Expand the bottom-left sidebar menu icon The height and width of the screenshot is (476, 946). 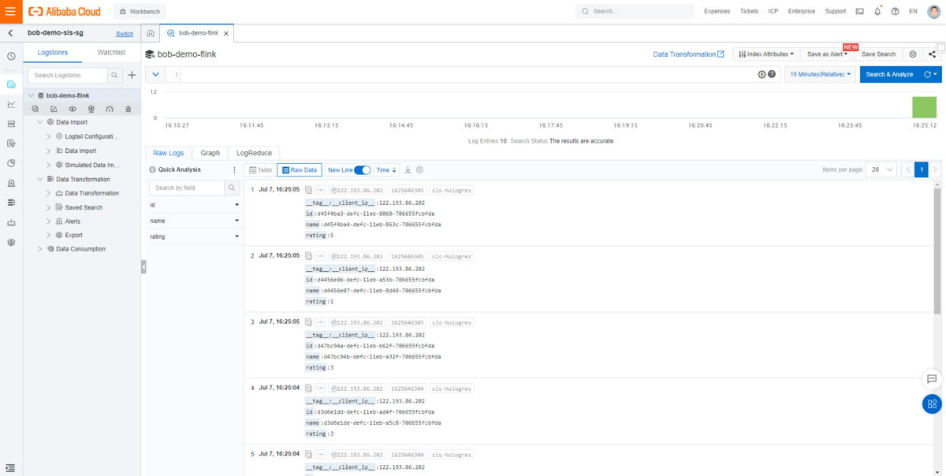pos(10,468)
